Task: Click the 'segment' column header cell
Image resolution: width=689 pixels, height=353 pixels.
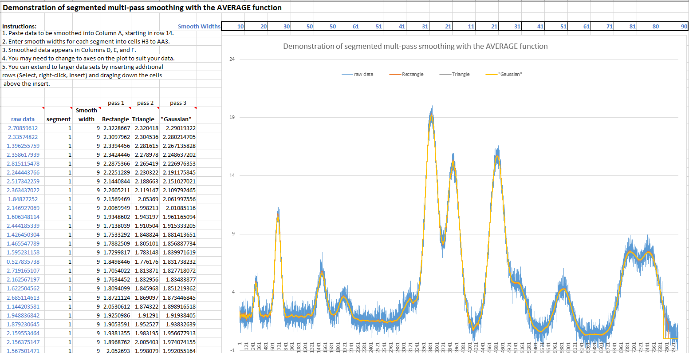Action: pos(58,119)
